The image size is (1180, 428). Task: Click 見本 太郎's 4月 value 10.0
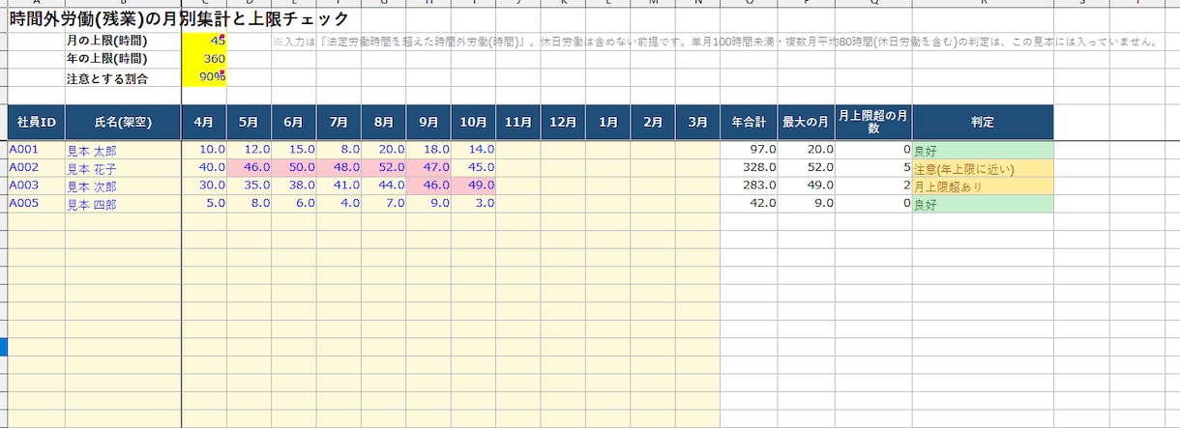(x=204, y=150)
